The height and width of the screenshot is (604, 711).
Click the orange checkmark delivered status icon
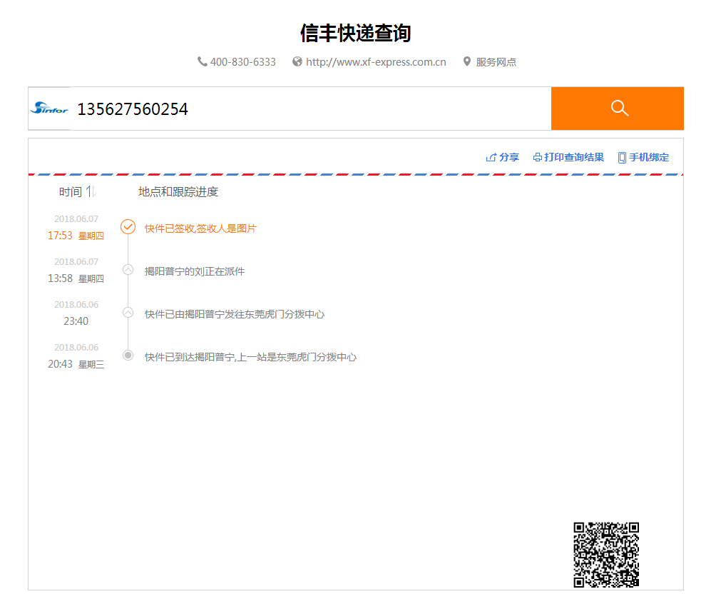pos(128,226)
